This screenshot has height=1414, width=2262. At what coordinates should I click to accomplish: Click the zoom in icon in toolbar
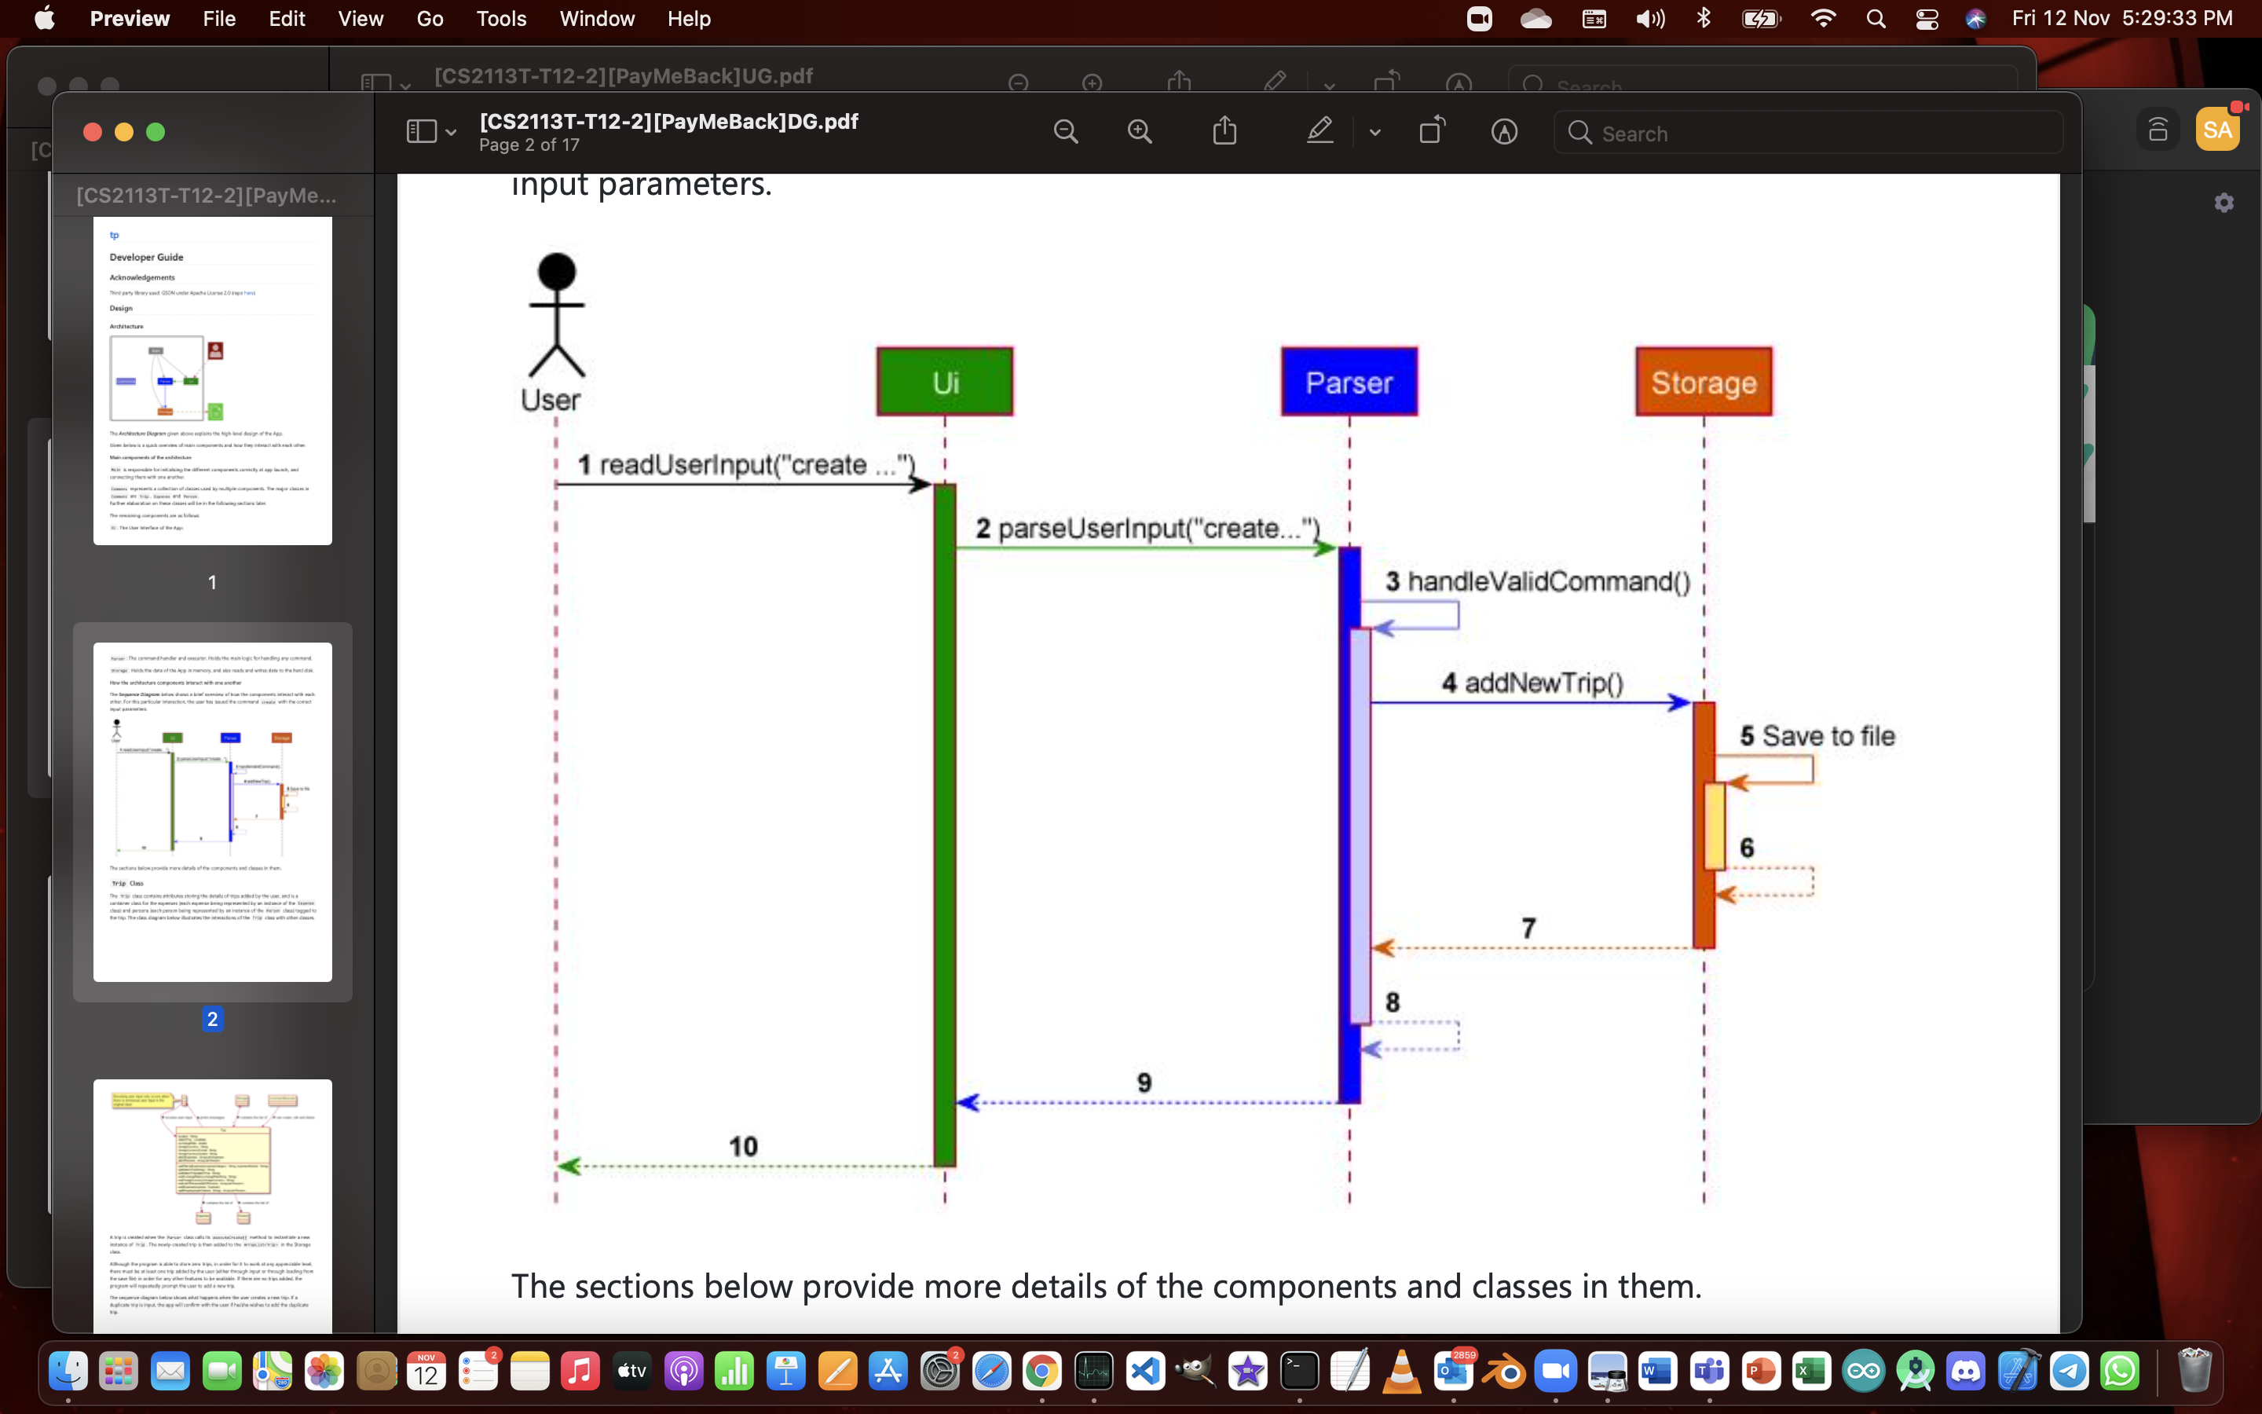coord(1138,132)
